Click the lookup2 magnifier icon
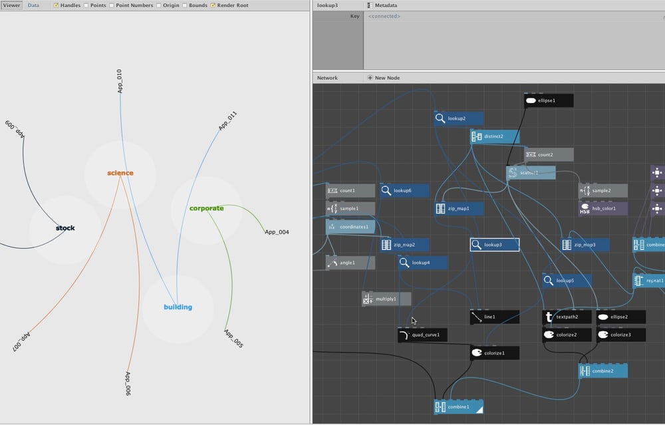 [x=440, y=118]
